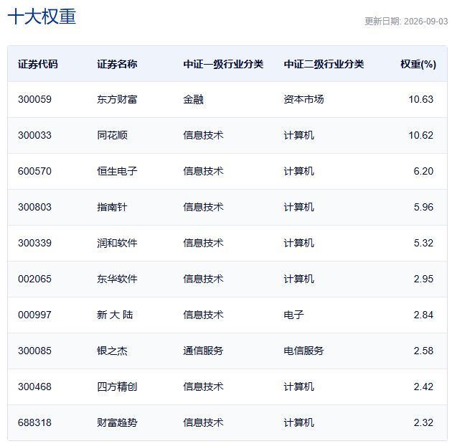The image size is (452, 444).
Task: Click the 电子 sub-industry cell
Action: coord(293,315)
